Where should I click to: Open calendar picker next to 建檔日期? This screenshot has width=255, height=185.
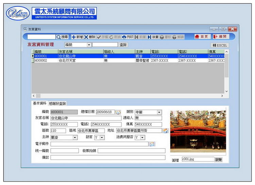118,112
